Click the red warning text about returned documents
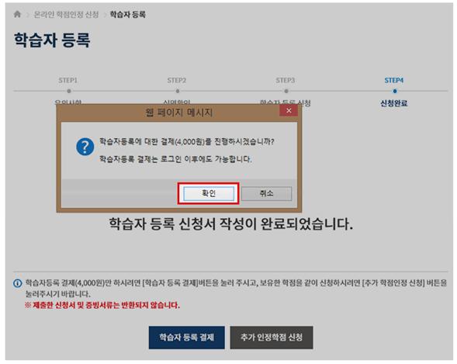Image resolution: width=457 pixels, height=364 pixels. pos(102,306)
